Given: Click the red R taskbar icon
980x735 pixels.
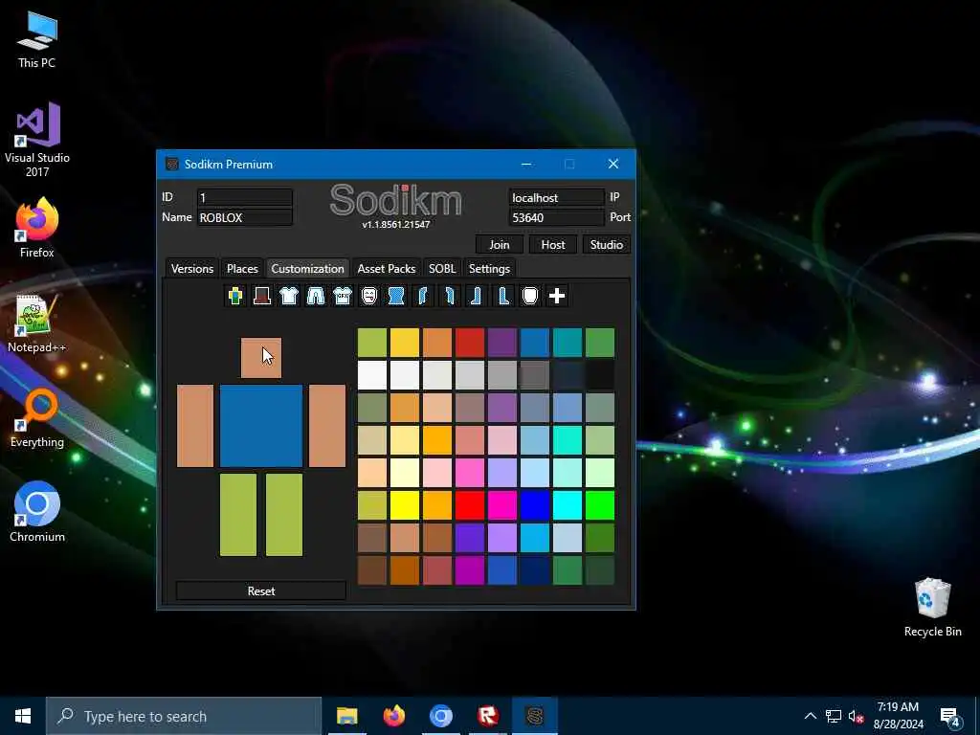Looking at the screenshot, I should pyautogui.click(x=487, y=716).
